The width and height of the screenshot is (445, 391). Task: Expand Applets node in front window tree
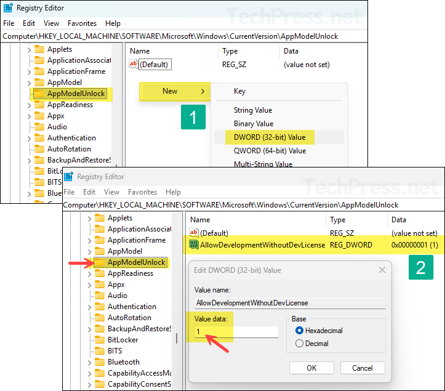click(89, 219)
